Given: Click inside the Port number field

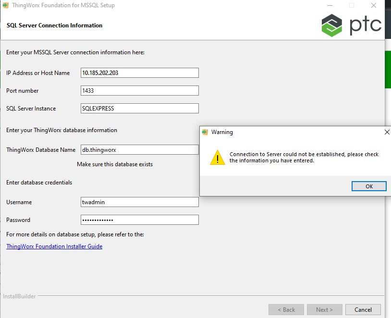Looking at the screenshot, I should pos(139,90).
